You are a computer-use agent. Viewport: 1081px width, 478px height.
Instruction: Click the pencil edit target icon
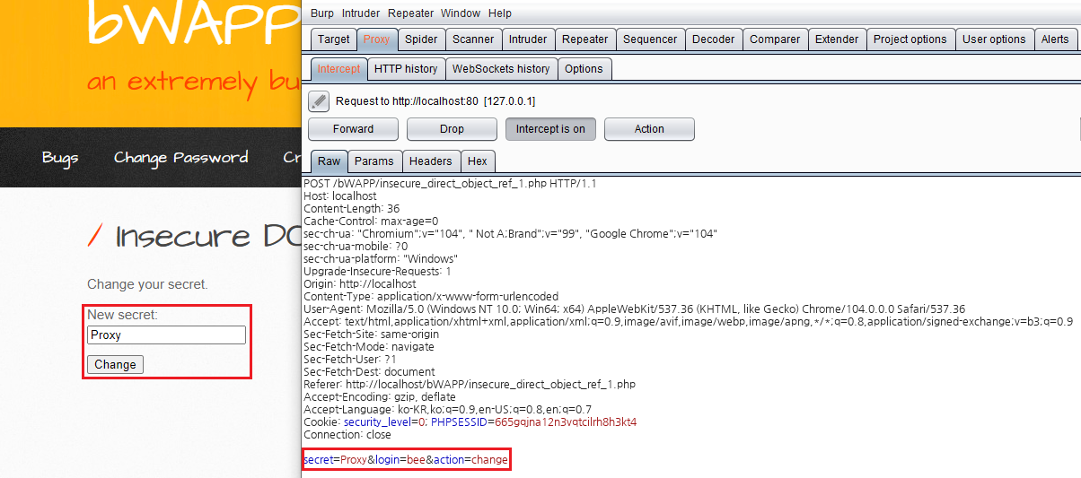[319, 101]
